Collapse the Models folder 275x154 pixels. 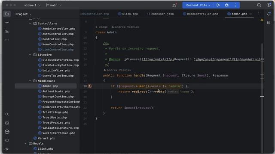pyautogui.click(x=25, y=144)
